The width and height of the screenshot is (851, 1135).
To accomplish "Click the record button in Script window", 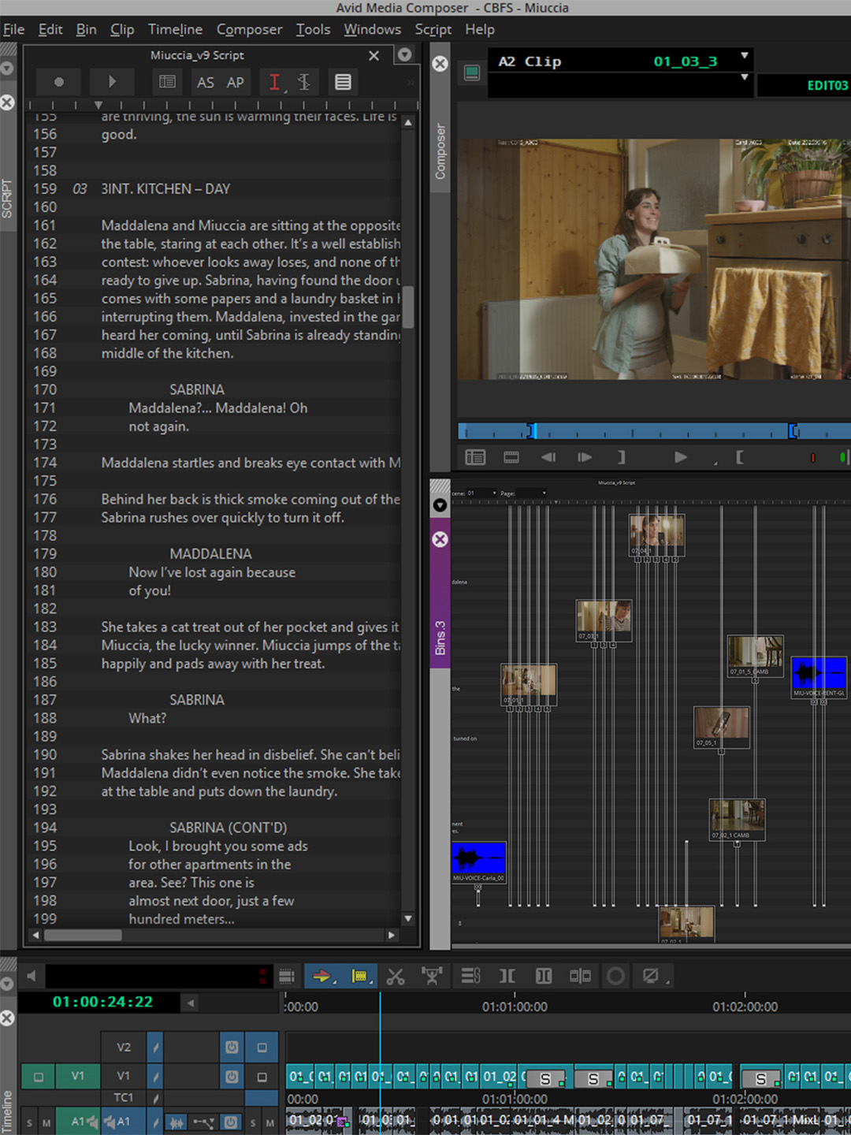I will [58, 82].
